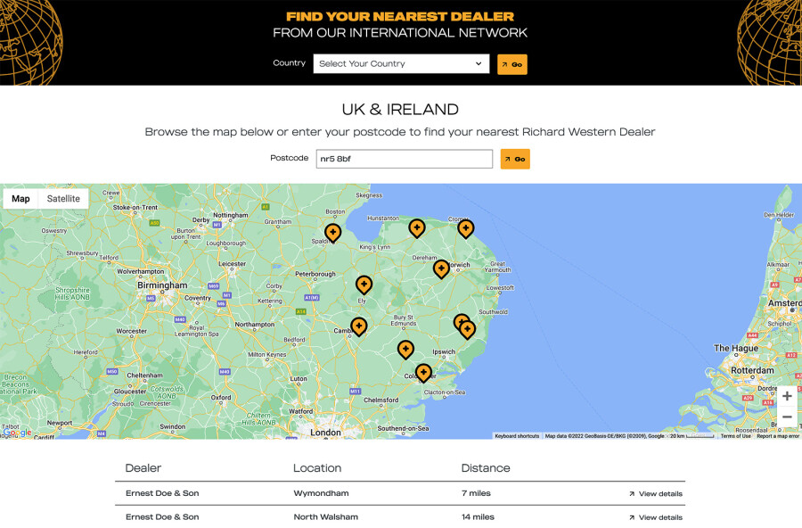Screen dimensions: 802x528
Task: Click the Postcode input field
Action: point(404,159)
